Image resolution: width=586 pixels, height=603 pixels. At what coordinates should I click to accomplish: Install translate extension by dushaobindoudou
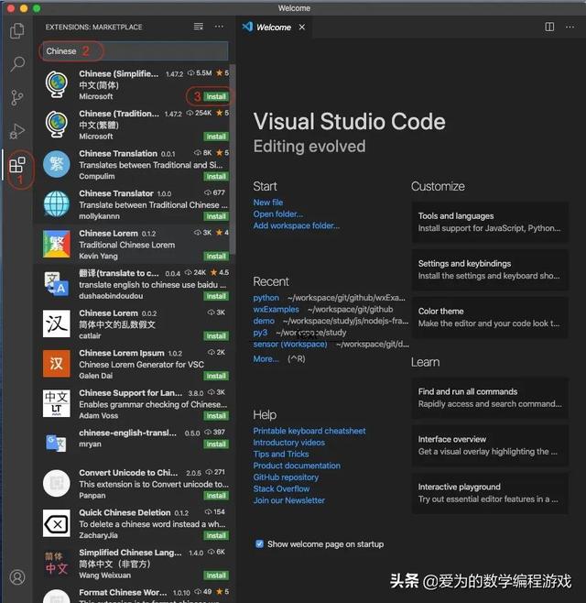pos(215,296)
